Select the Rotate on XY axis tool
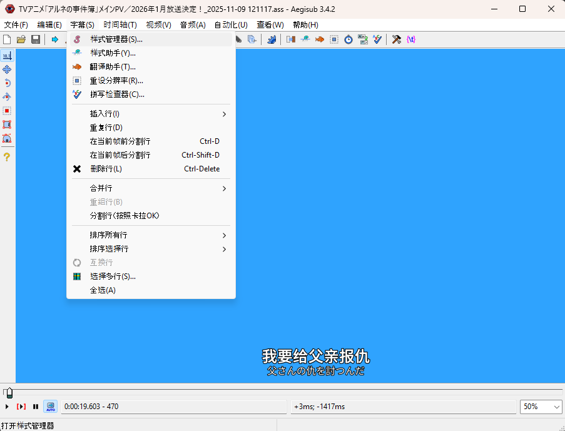 [x=7, y=97]
